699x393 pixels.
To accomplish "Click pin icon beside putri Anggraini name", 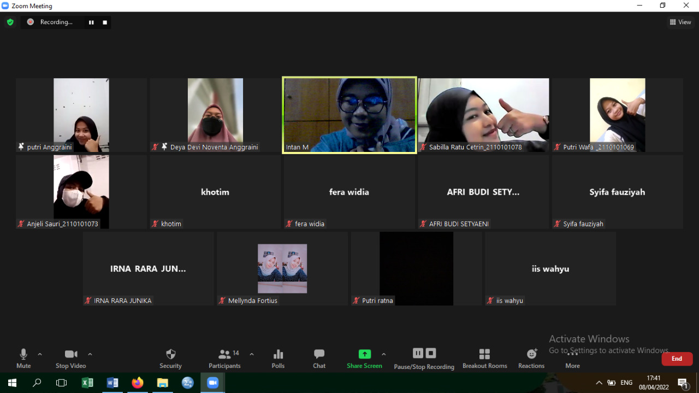I will click(x=21, y=147).
